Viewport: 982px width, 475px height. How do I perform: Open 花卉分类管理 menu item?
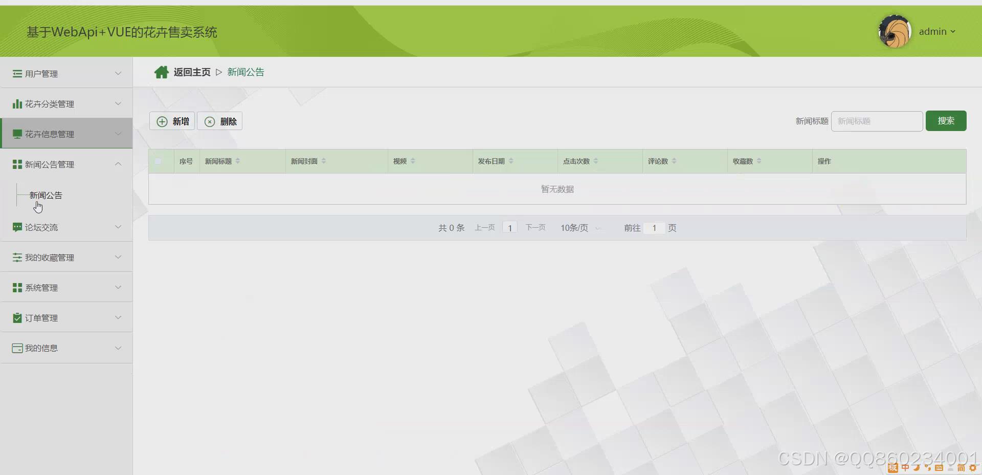click(x=66, y=103)
